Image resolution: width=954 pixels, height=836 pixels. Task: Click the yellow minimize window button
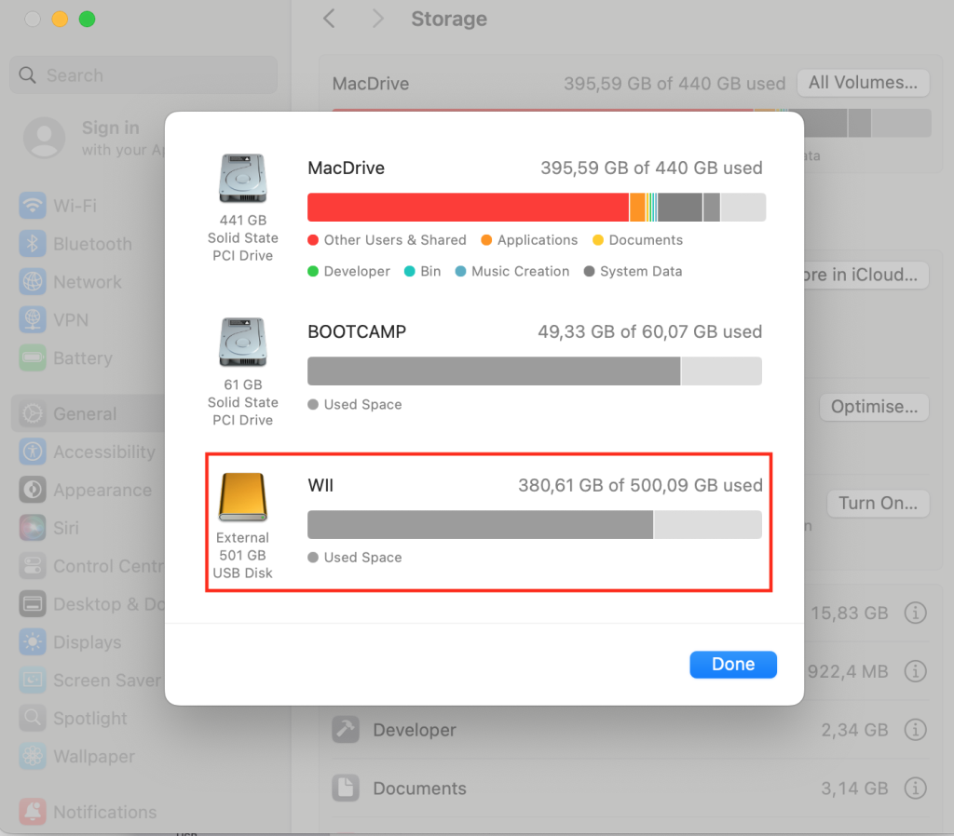[x=60, y=20]
